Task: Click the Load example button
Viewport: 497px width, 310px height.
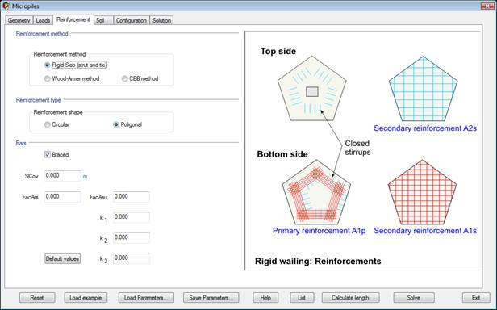Action: pyautogui.click(x=86, y=298)
